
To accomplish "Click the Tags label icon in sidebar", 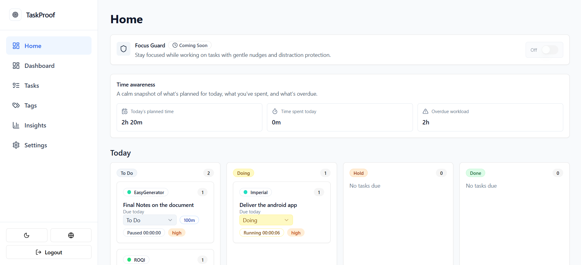I will point(16,105).
